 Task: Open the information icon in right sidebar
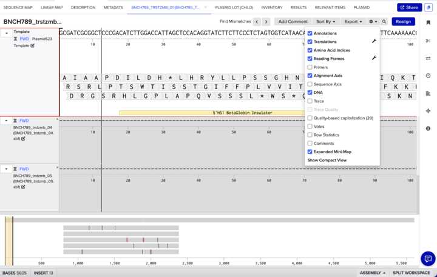[x=428, y=128]
